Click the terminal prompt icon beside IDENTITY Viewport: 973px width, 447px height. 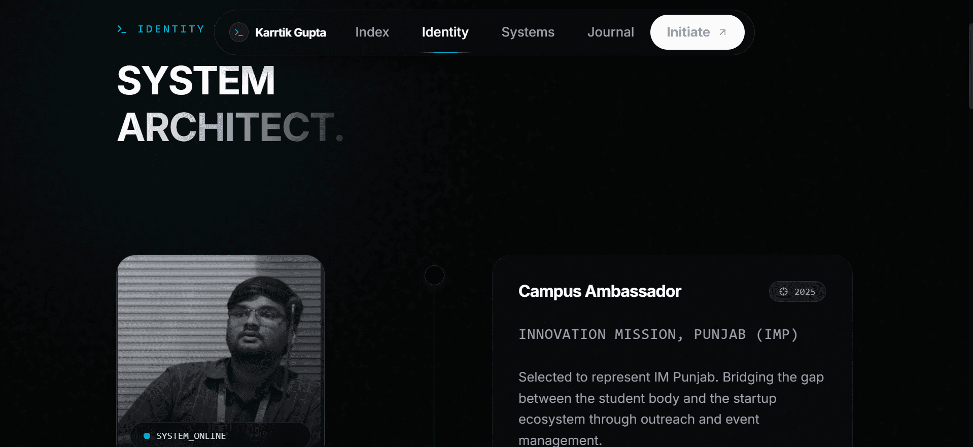coord(122,29)
